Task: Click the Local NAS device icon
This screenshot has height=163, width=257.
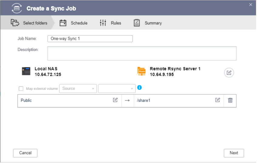Action: 26,71
